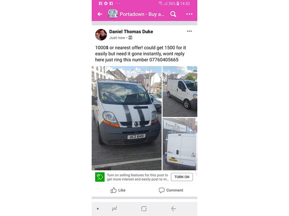Open the side view van photo
The image size is (289, 216).
coord(180,91)
